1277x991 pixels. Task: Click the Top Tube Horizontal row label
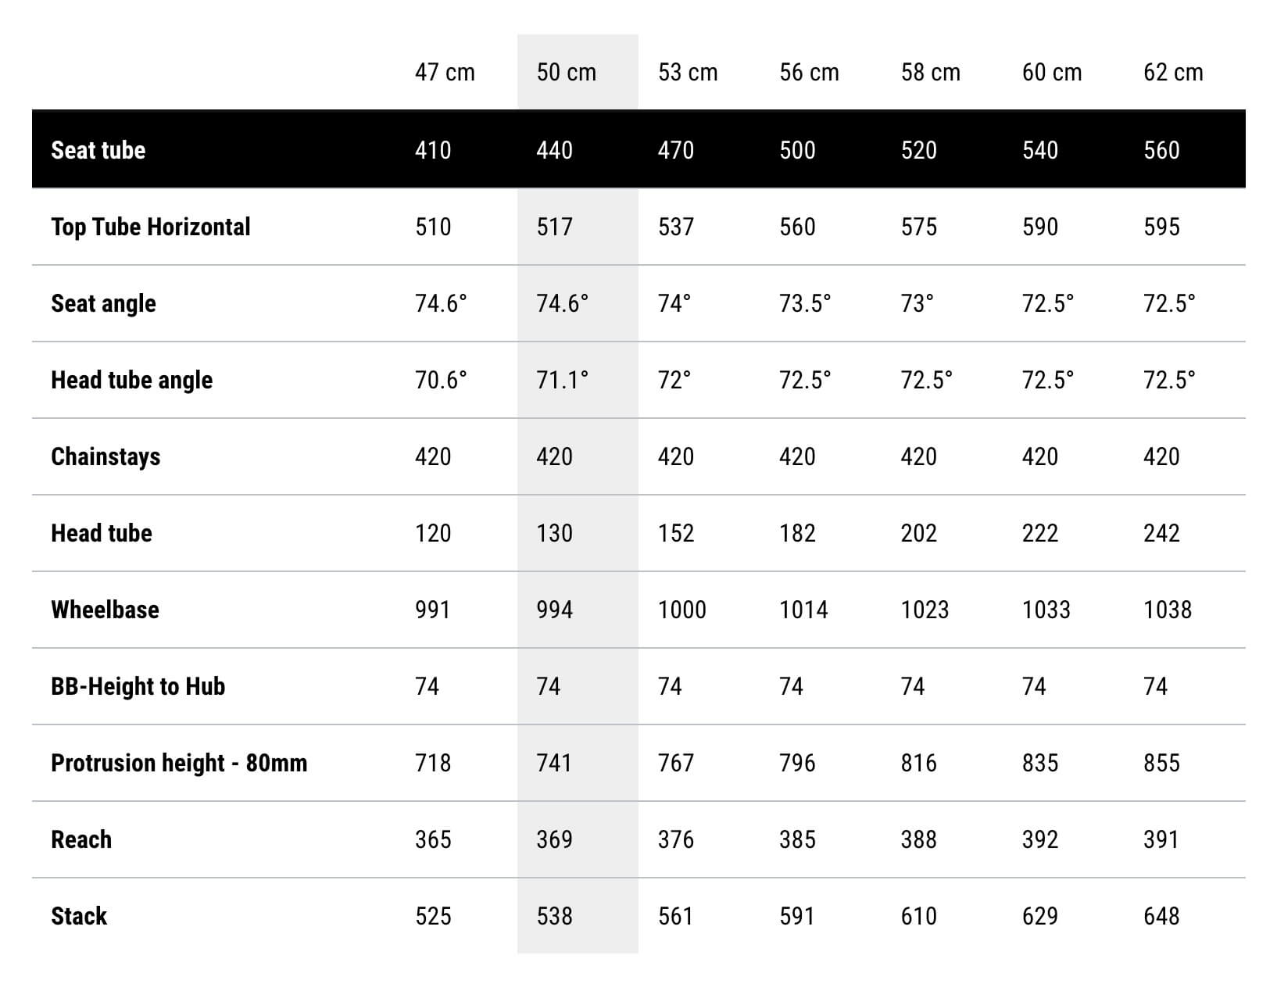151,227
